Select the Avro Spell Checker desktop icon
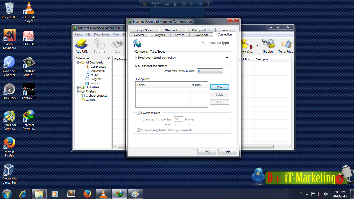The height and width of the screenshot is (199, 354). tap(10, 66)
